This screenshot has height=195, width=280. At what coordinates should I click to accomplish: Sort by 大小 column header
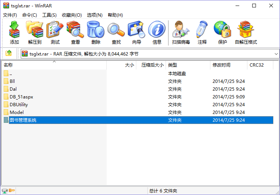click(x=121, y=65)
